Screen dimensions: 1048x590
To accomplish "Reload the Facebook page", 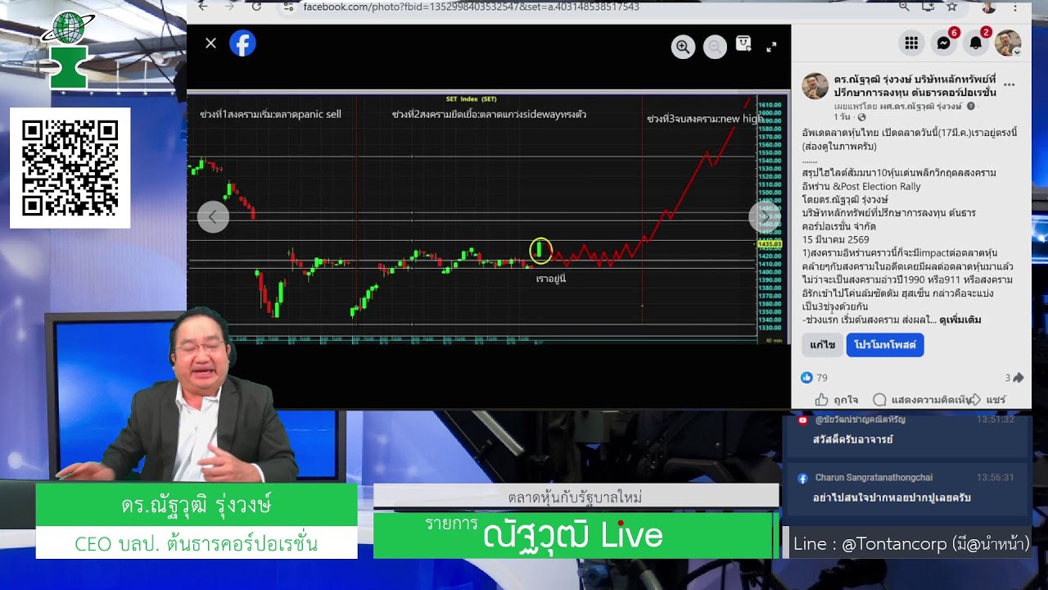I will coord(256,7).
